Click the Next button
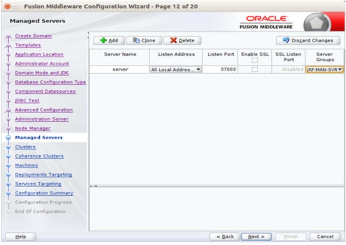 click(256, 237)
